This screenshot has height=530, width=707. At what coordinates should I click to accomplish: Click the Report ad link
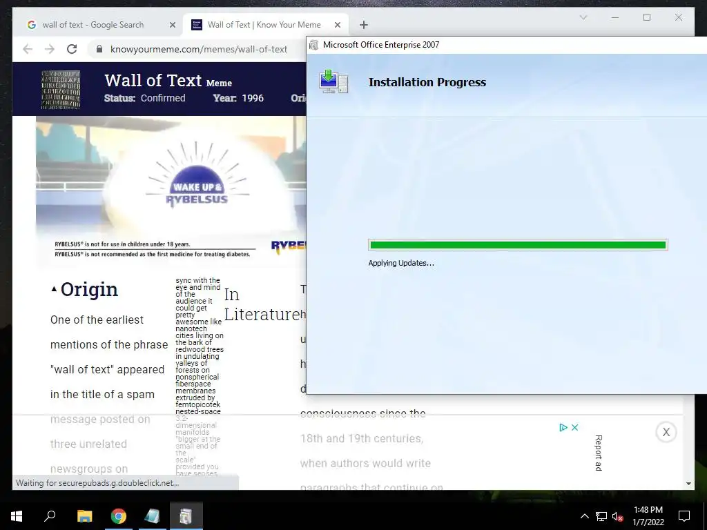599,453
